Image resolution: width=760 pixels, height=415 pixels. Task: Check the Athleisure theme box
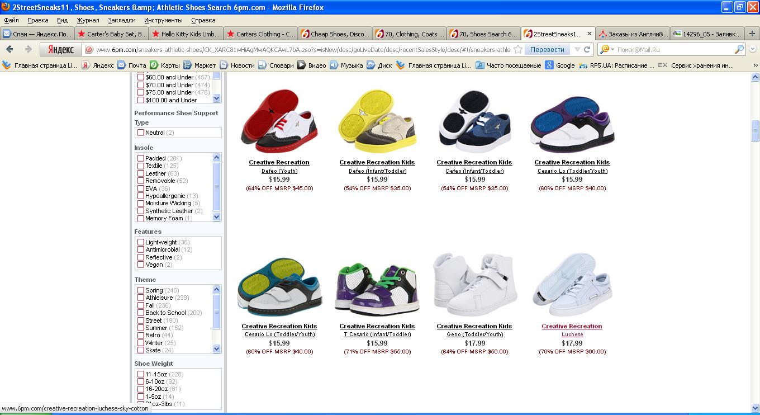[x=141, y=298]
